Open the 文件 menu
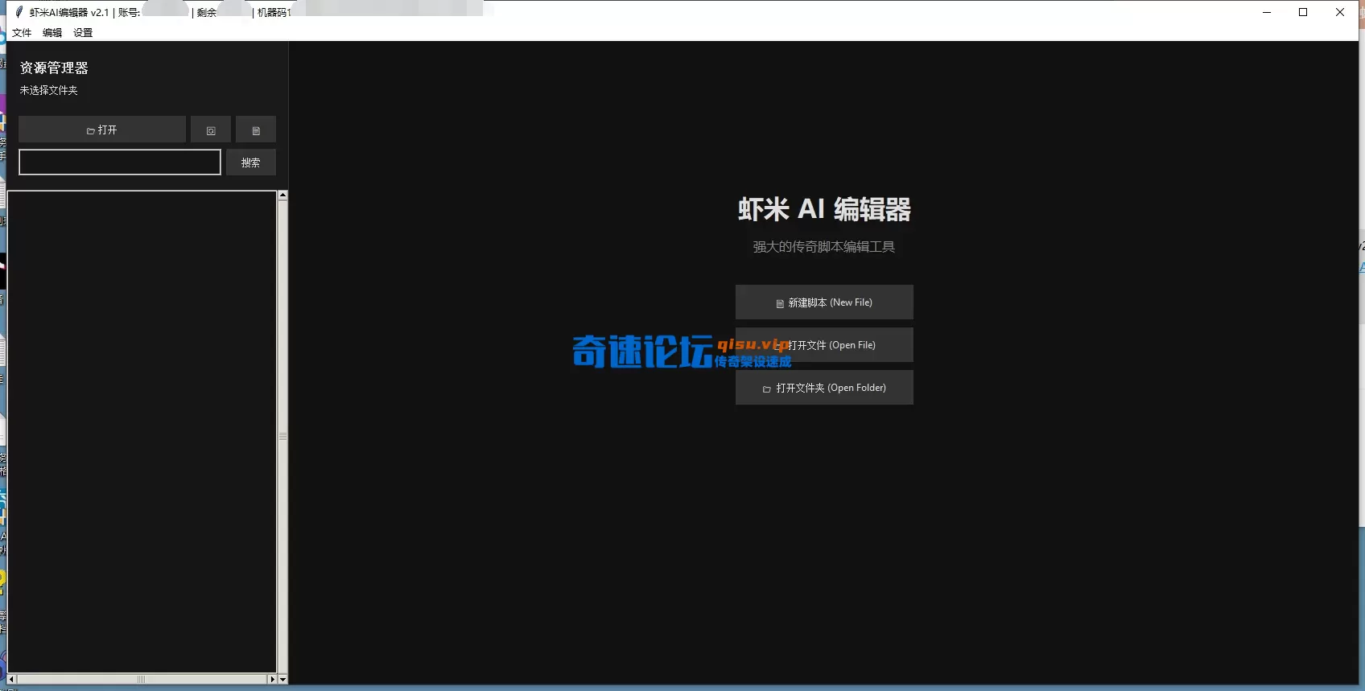Viewport: 1365px width, 691px height. [x=22, y=33]
